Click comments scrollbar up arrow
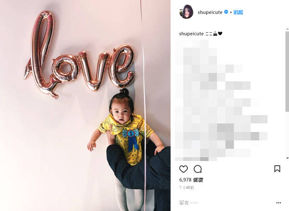The width and height of the screenshot is (289, 211). click(288, 29)
